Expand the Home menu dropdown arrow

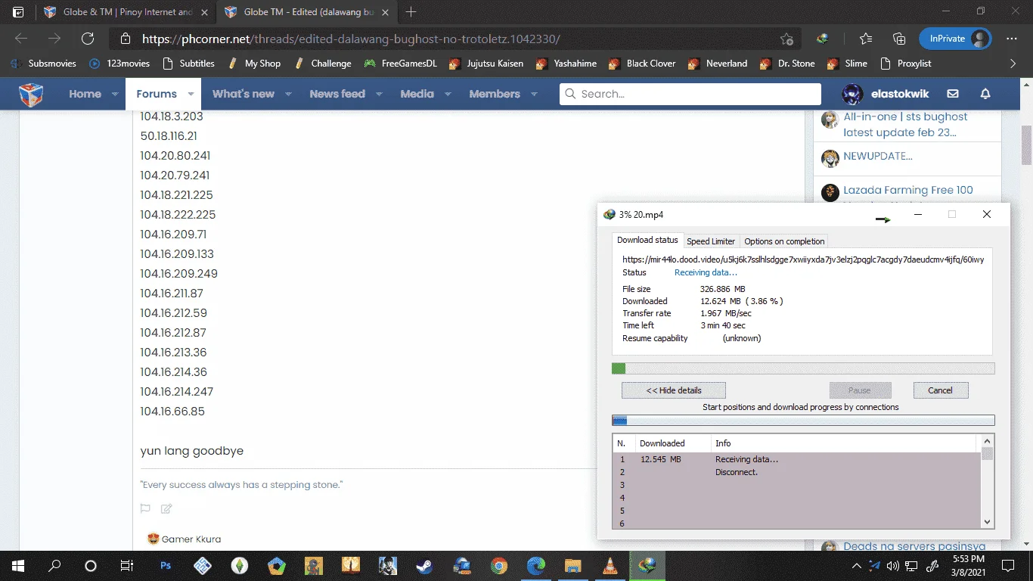115,94
